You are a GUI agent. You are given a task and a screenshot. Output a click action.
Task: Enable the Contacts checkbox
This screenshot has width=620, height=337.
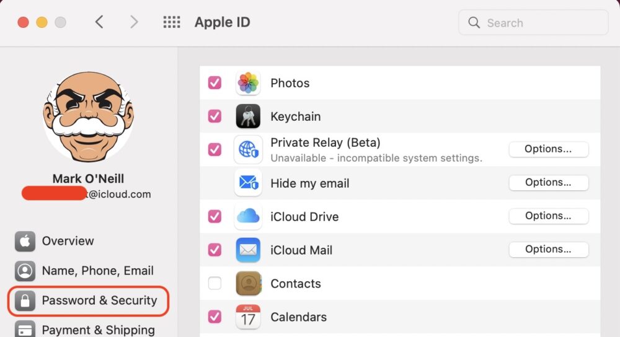(215, 284)
